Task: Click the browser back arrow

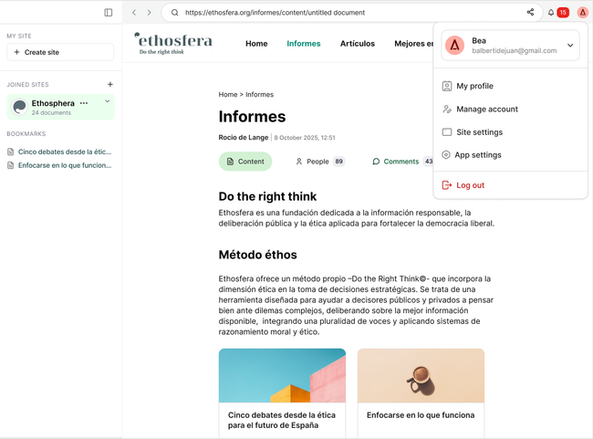Action: point(134,13)
